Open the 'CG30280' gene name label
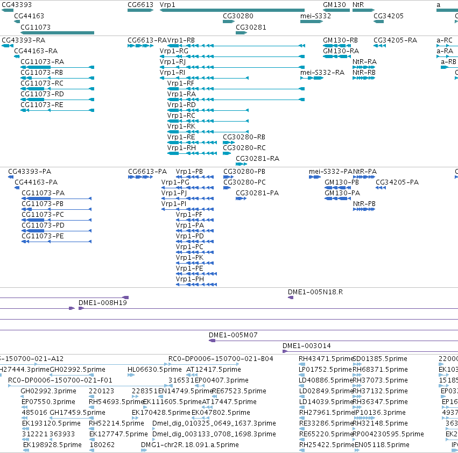 pyautogui.click(x=238, y=16)
